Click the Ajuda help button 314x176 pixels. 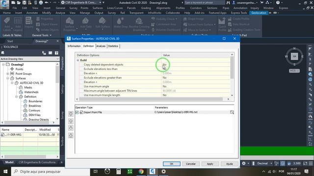click(229, 164)
